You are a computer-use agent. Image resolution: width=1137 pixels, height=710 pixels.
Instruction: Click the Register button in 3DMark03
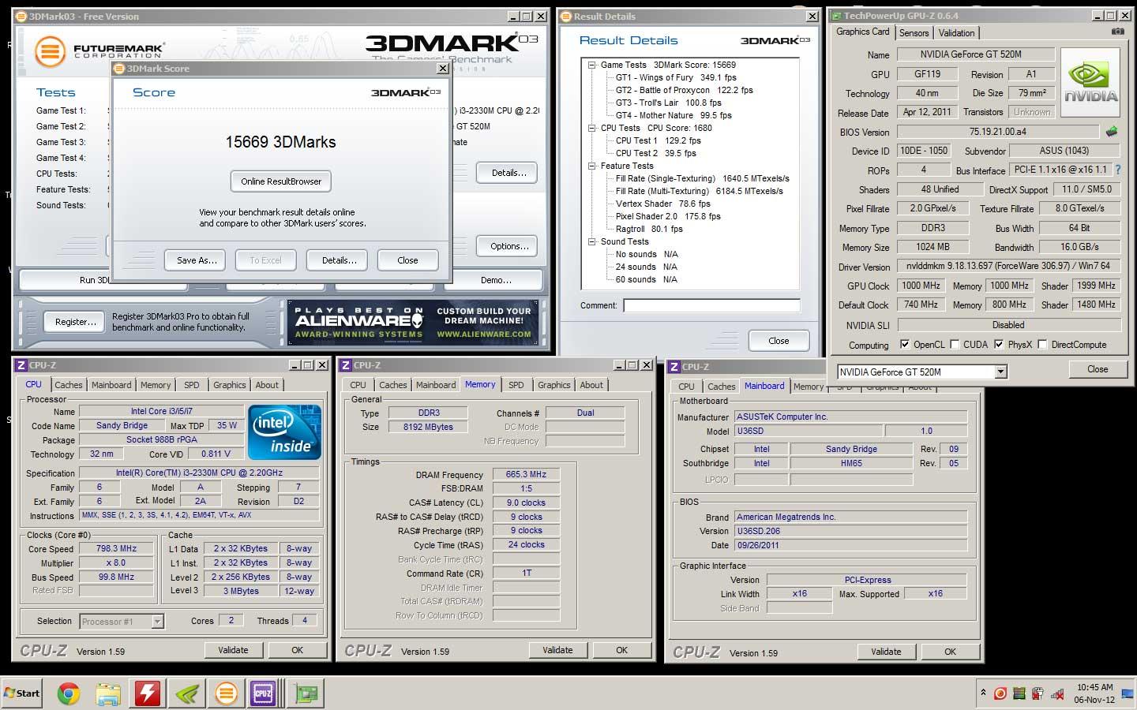pos(76,322)
